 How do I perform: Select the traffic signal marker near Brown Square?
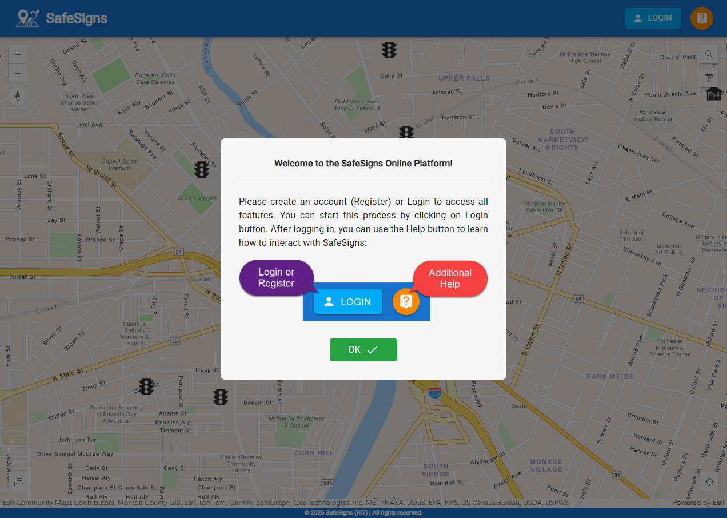coord(202,169)
